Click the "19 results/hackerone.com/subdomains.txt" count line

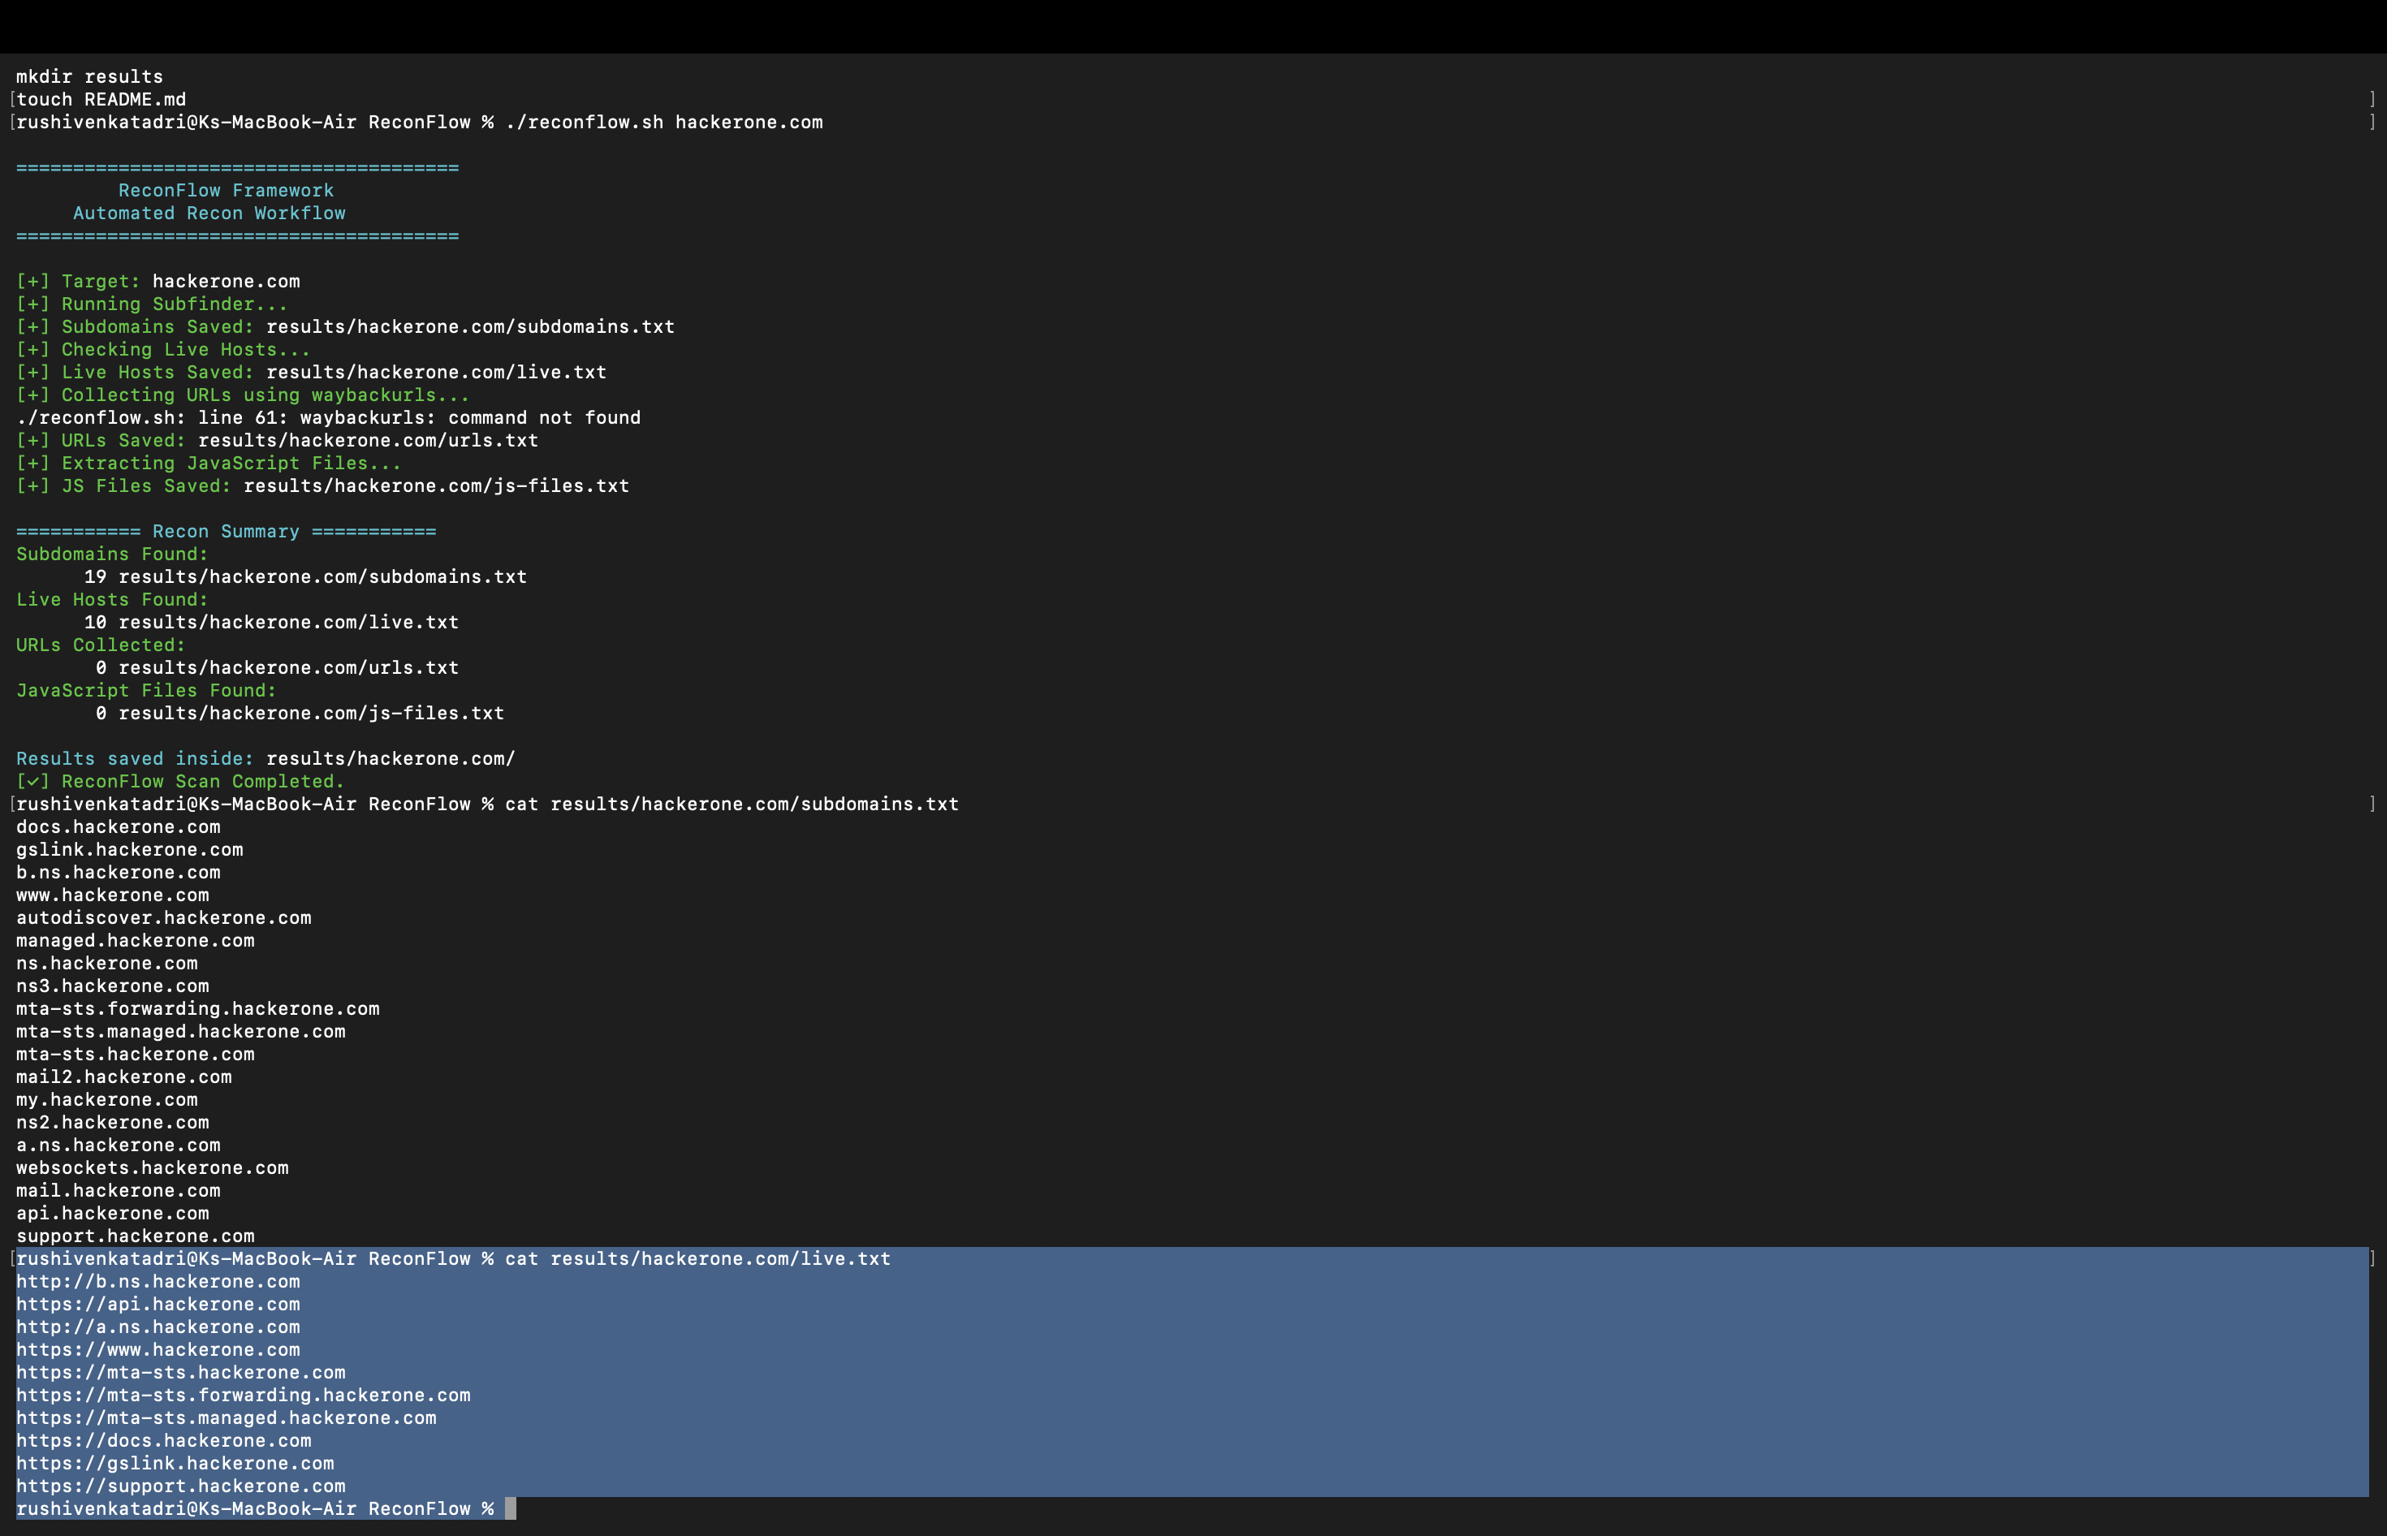point(305,577)
